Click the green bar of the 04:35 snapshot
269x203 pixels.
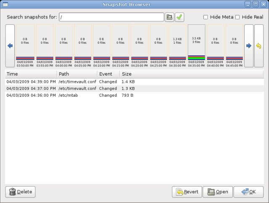coord(196,58)
